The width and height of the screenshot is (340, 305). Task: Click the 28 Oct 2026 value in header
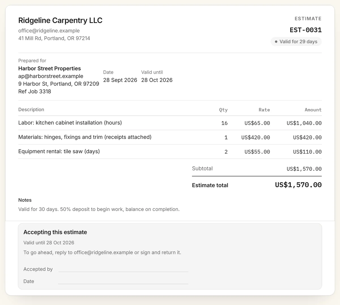157,80
